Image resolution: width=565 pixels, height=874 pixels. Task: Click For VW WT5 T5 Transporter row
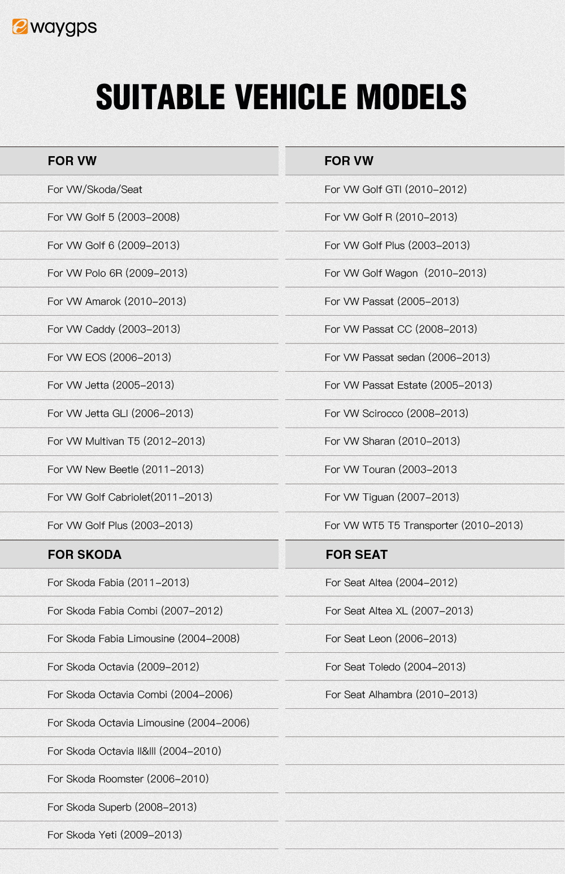point(423,526)
